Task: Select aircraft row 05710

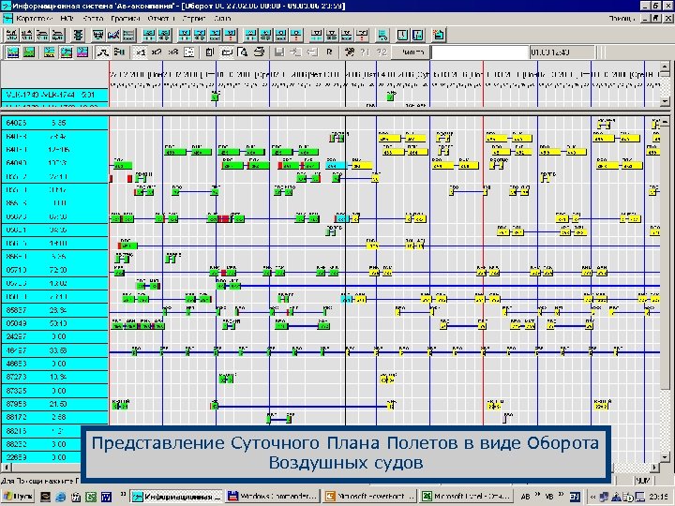Action: [x=54, y=270]
